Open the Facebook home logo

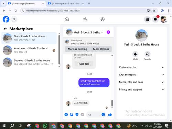coord(6,19)
